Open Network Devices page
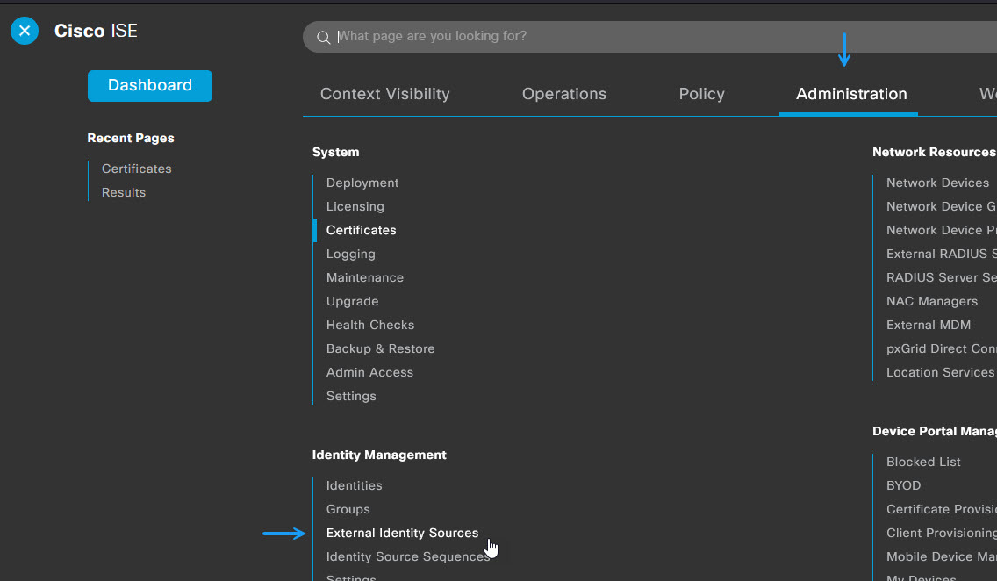The width and height of the screenshot is (997, 581). (937, 183)
